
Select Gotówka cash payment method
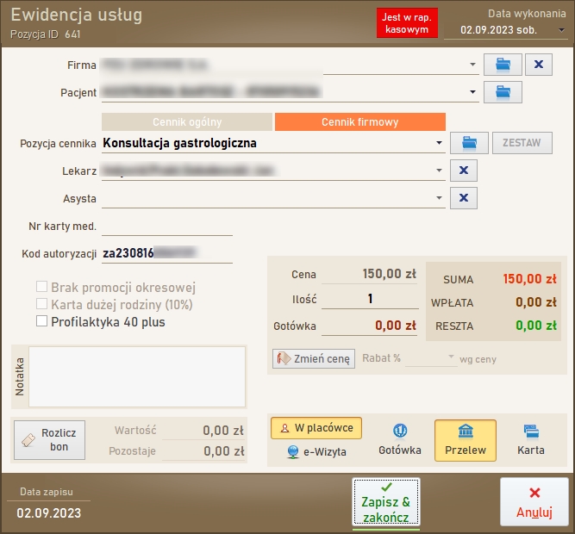click(400, 440)
